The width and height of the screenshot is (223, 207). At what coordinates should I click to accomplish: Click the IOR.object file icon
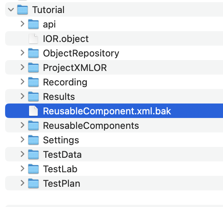click(33, 38)
